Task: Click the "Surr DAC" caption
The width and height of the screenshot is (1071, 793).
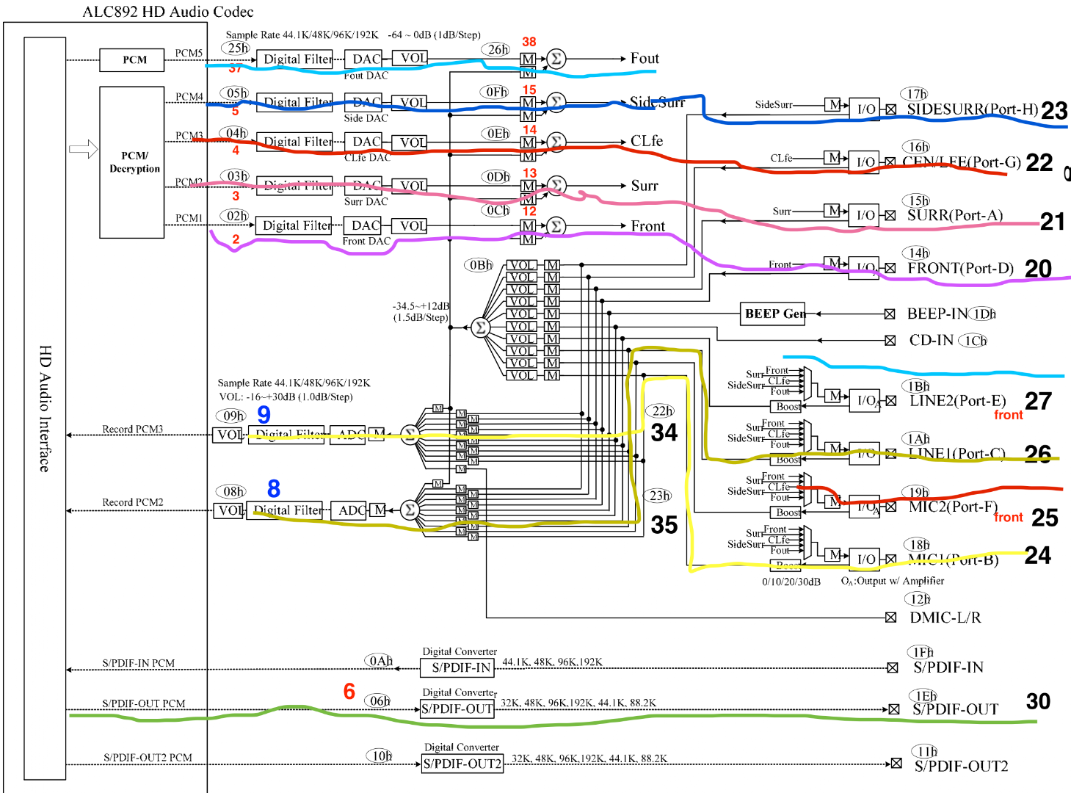Action: pyautogui.click(x=366, y=202)
